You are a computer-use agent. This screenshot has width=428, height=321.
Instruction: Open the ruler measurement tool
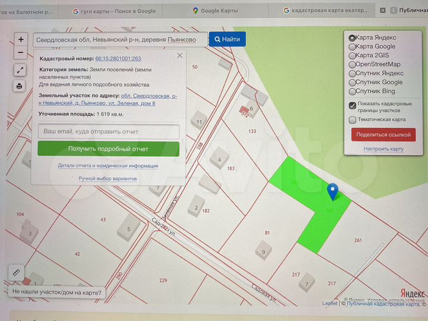tap(16, 273)
